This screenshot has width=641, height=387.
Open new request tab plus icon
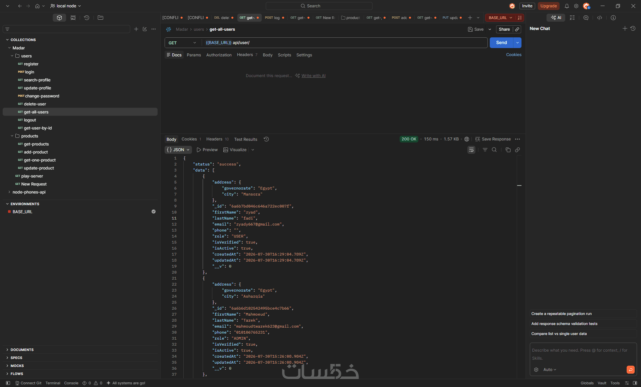[x=470, y=18]
